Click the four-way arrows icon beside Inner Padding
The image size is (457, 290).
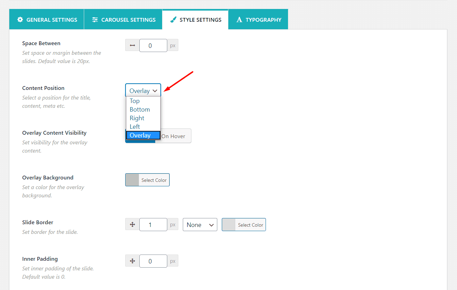click(132, 261)
